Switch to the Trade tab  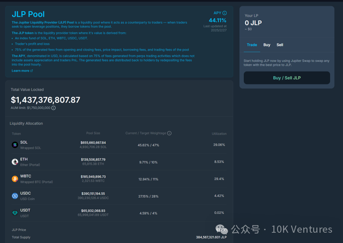(252, 45)
